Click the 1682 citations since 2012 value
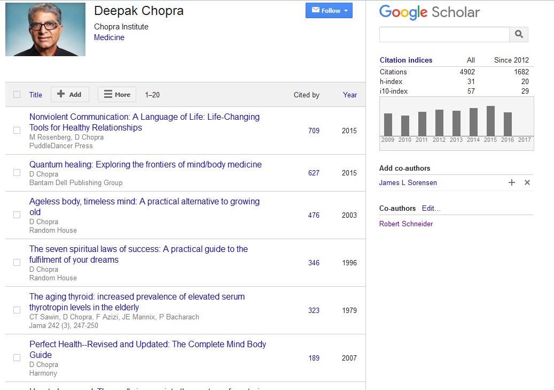554x390 pixels. point(521,72)
